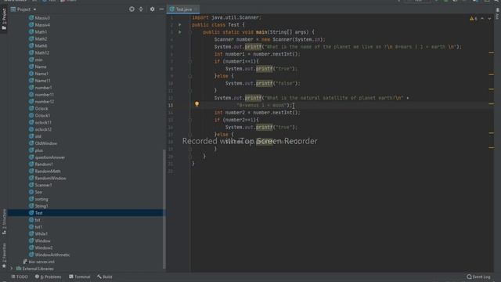Select the WindowArithmetic class in the tree

tap(52, 255)
